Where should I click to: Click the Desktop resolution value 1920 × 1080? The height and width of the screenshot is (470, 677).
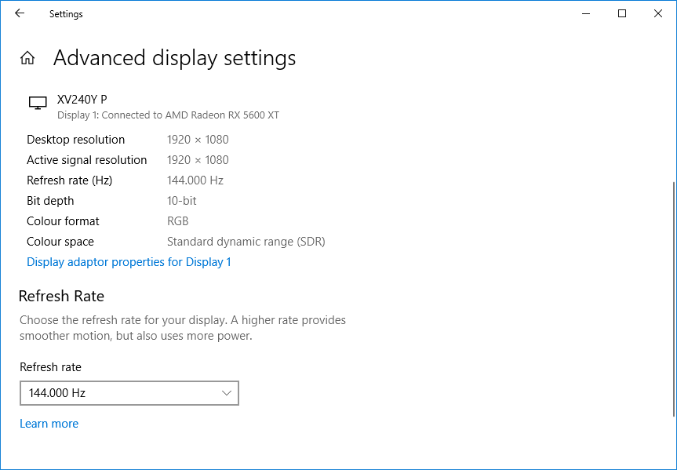198,140
